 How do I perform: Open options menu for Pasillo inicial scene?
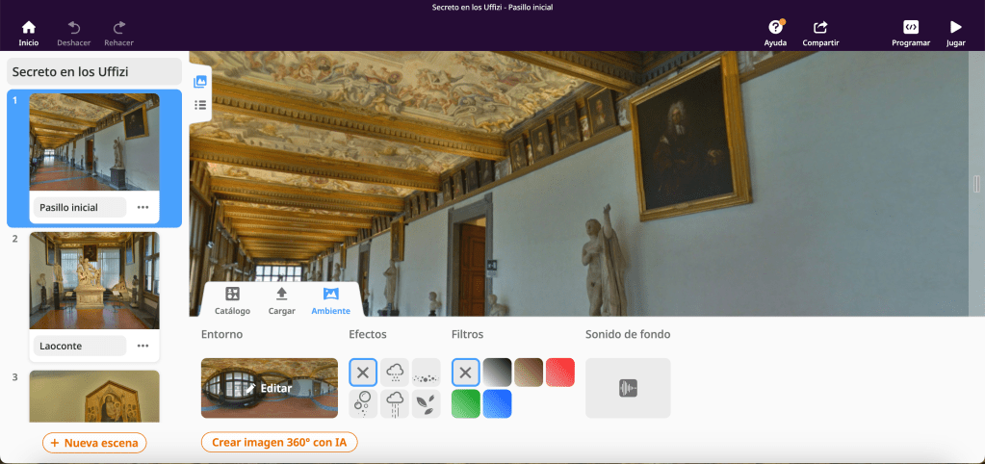coord(143,207)
